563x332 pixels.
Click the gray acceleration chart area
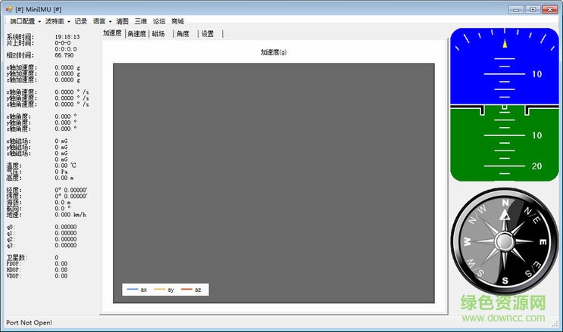[x=274, y=183]
